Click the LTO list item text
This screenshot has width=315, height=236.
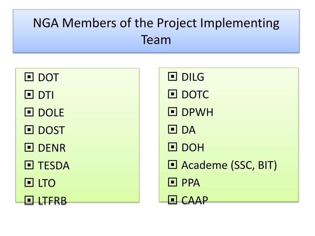[x=46, y=183]
